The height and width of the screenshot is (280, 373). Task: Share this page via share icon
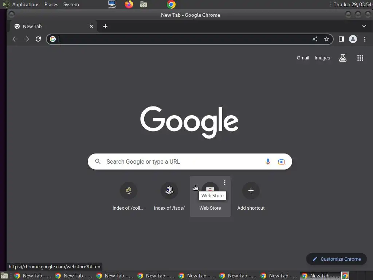pyautogui.click(x=315, y=39)
